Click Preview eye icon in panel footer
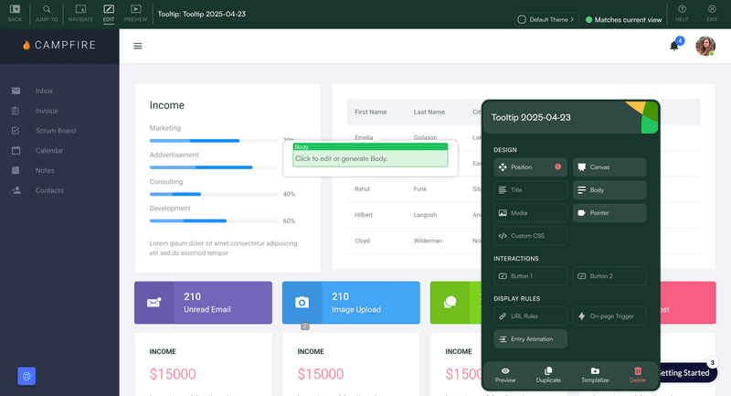 [x=505, y=370]
